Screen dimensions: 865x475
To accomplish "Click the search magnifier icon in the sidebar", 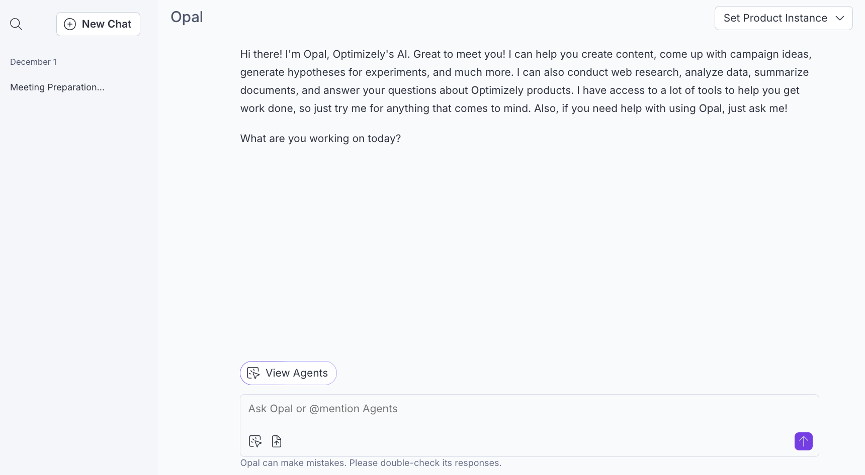I will pos(16,24).
